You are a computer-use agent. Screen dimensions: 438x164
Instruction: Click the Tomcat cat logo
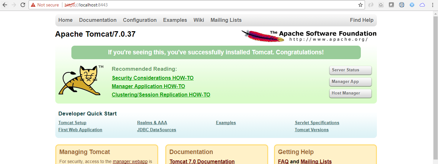pos(81,80)
